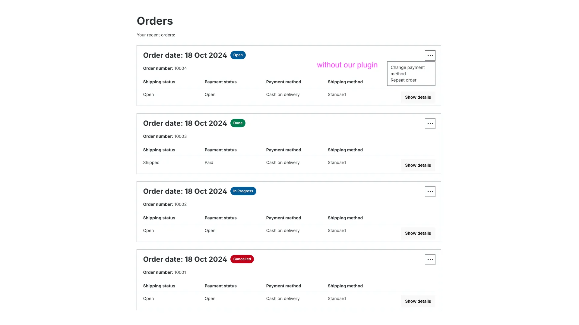Open the options menu for order 10004
579x325 pixels.
430,55
